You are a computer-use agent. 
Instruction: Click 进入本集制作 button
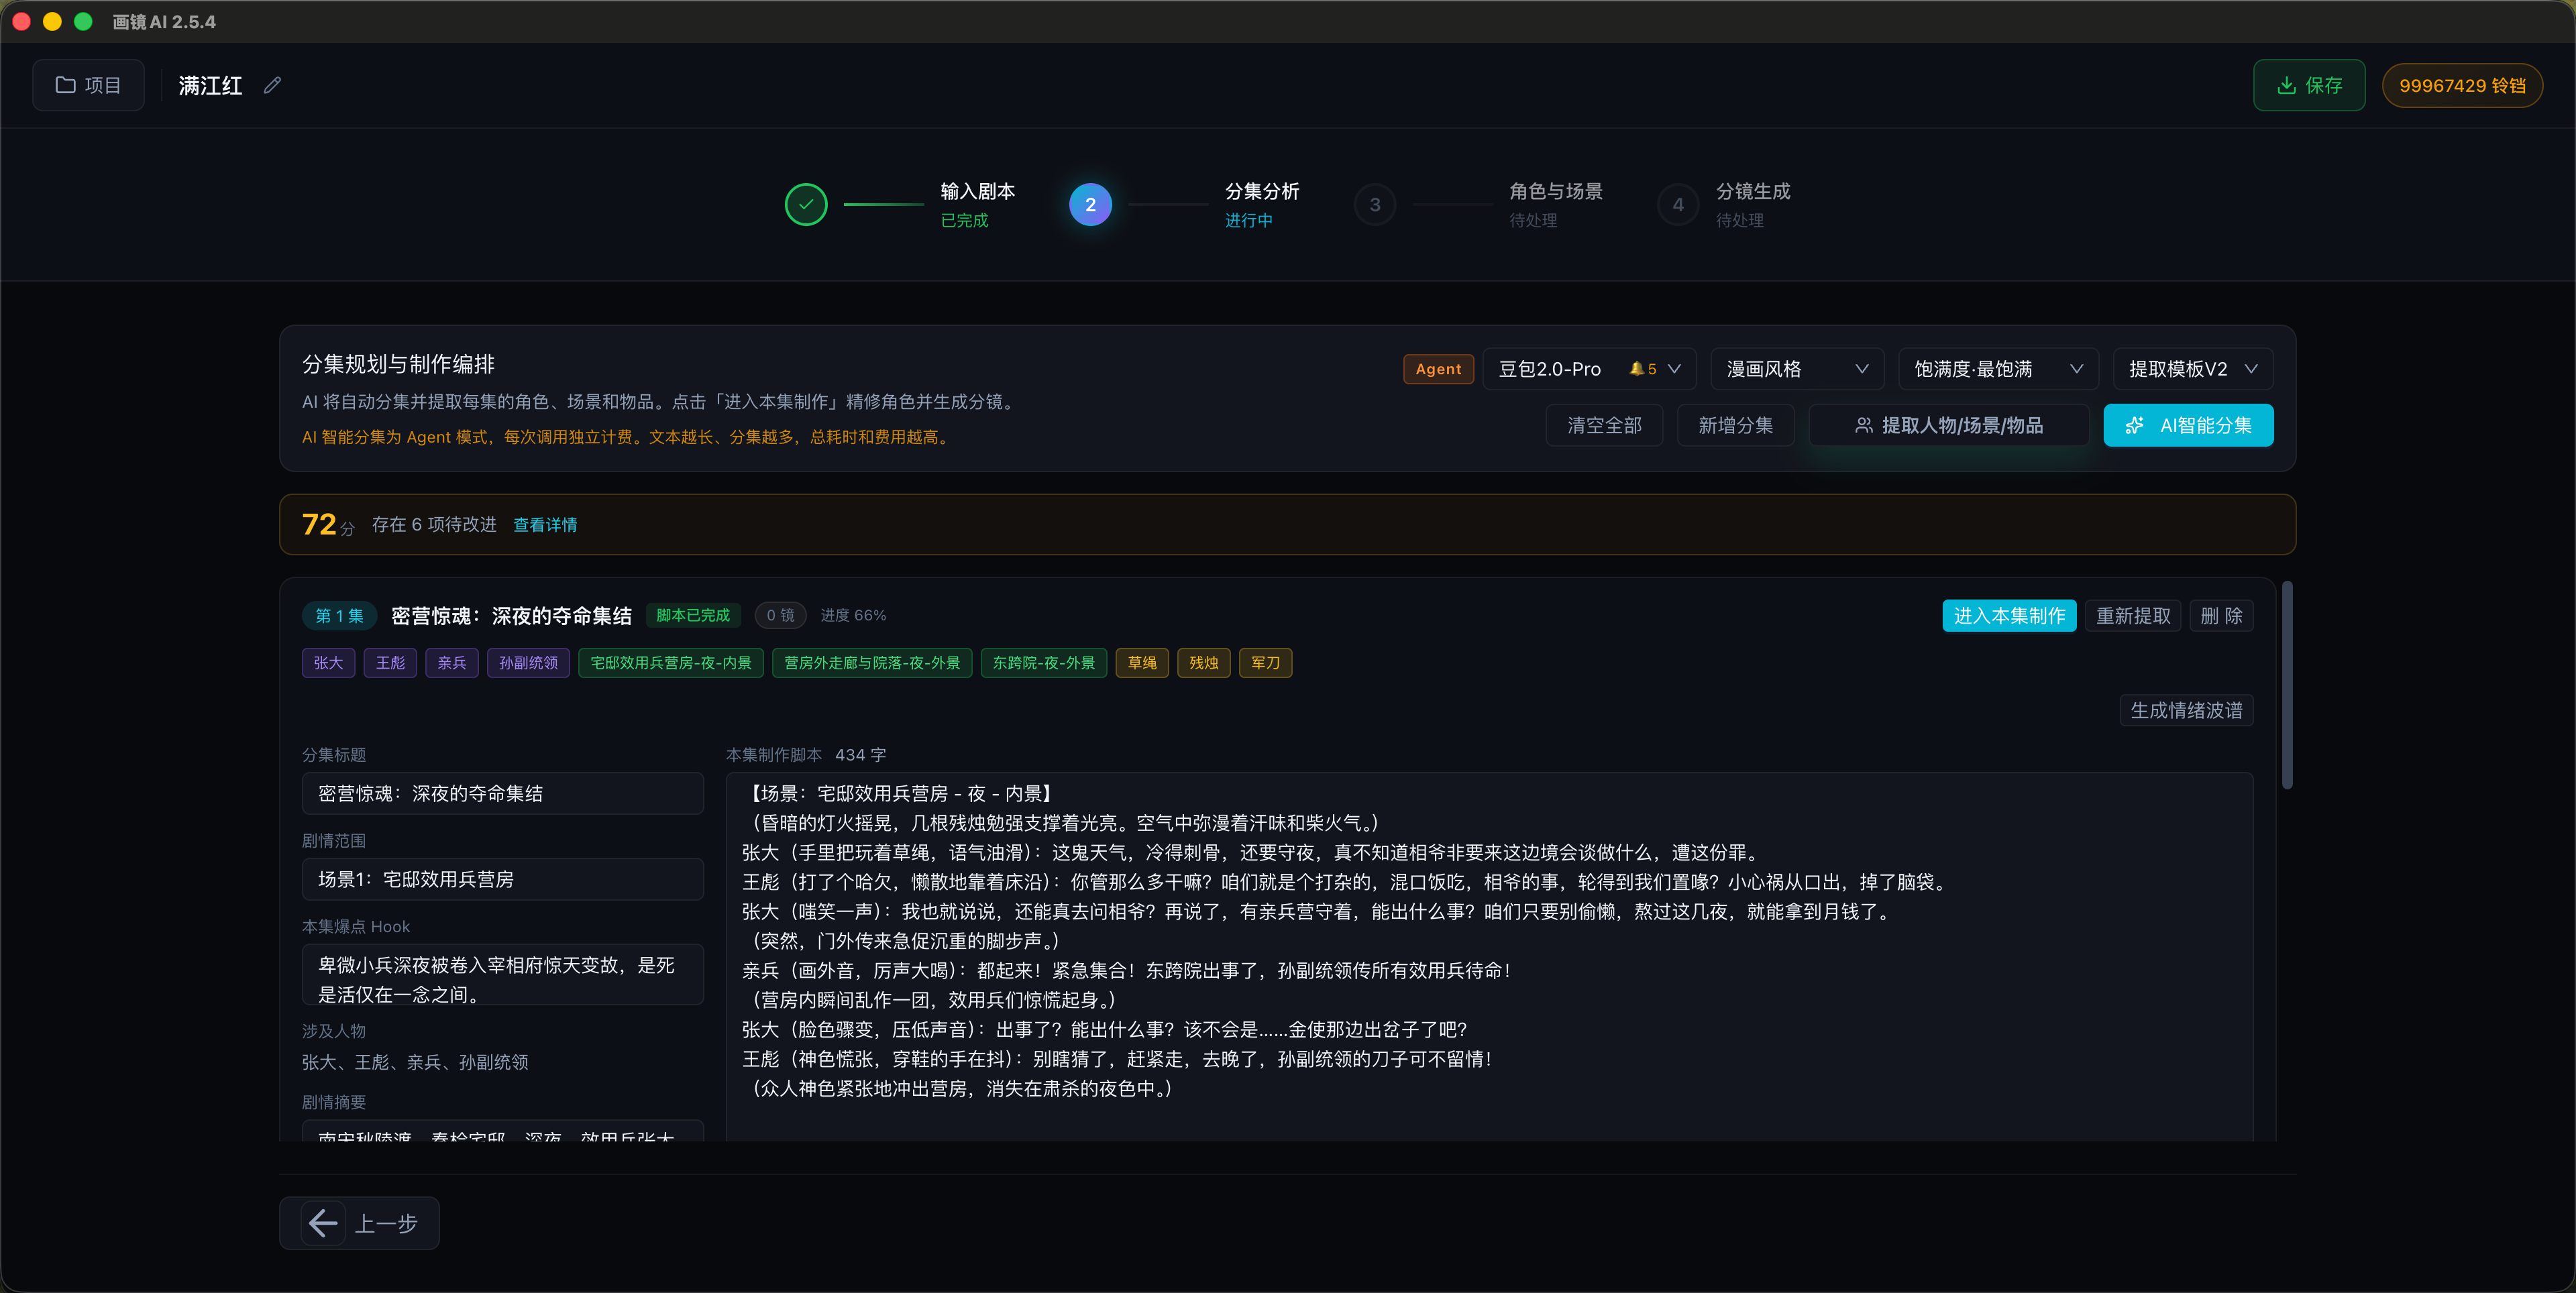tap(2008, 615)
